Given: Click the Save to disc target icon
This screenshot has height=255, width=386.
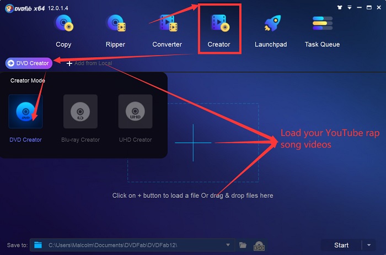Looking at the screenshot, I should (37, 245).
